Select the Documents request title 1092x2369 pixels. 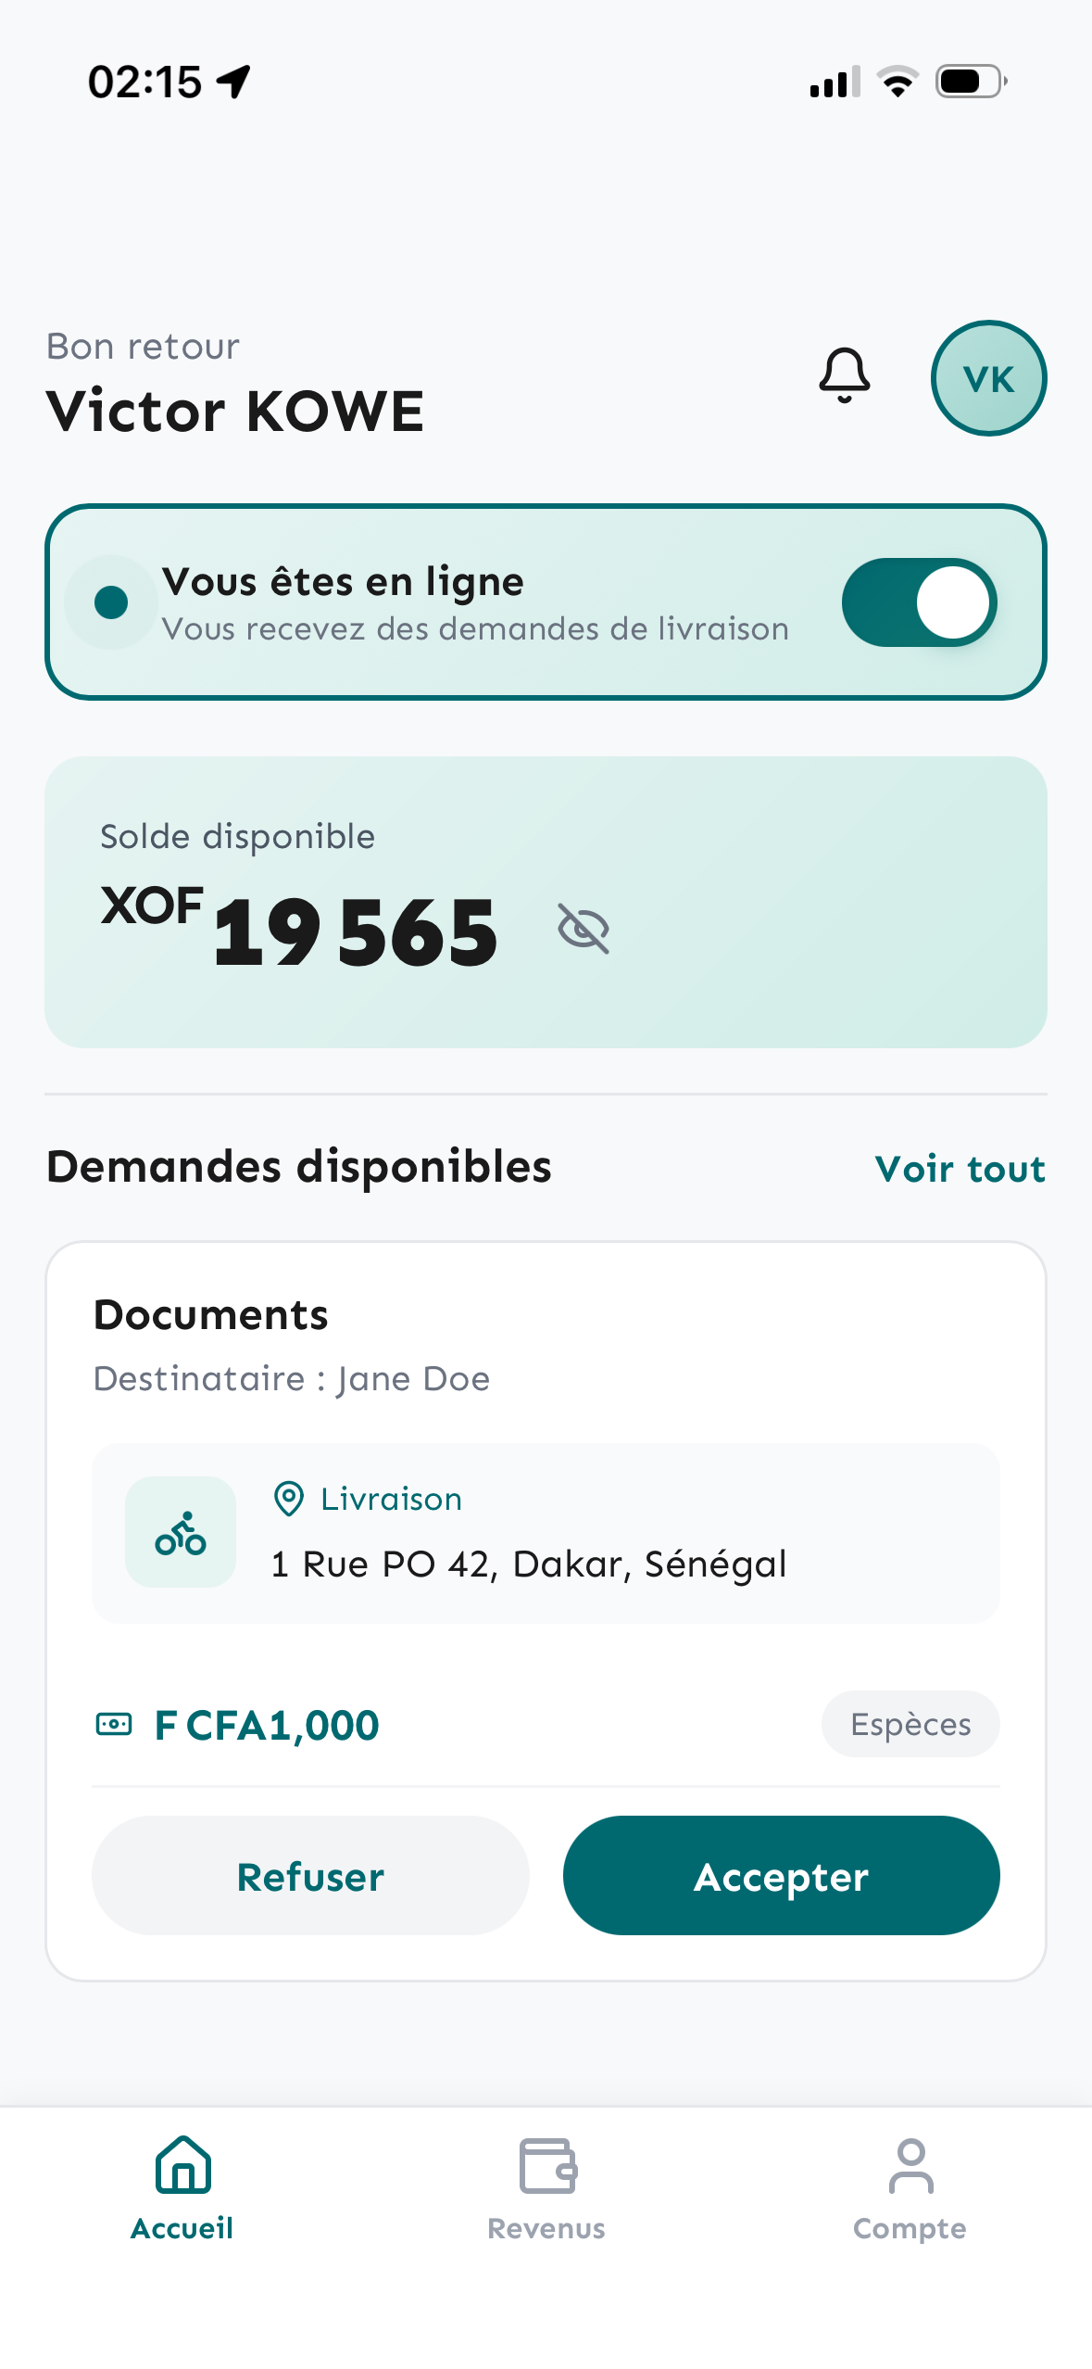[x=211, y=1314]
